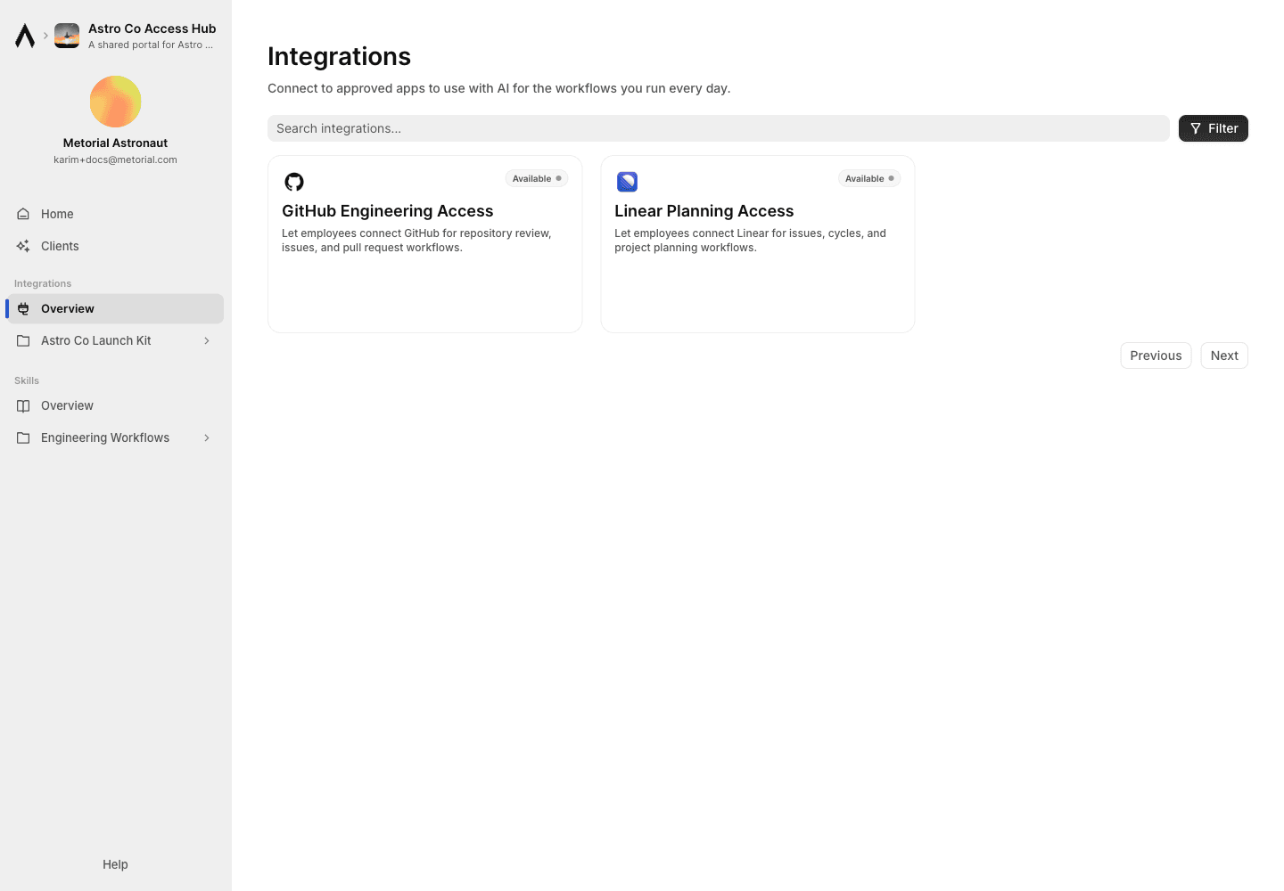Click Available badge on Linear card
Image resolution: width=1284 pixels, height=891 pixels.
(x=869, y=178)
